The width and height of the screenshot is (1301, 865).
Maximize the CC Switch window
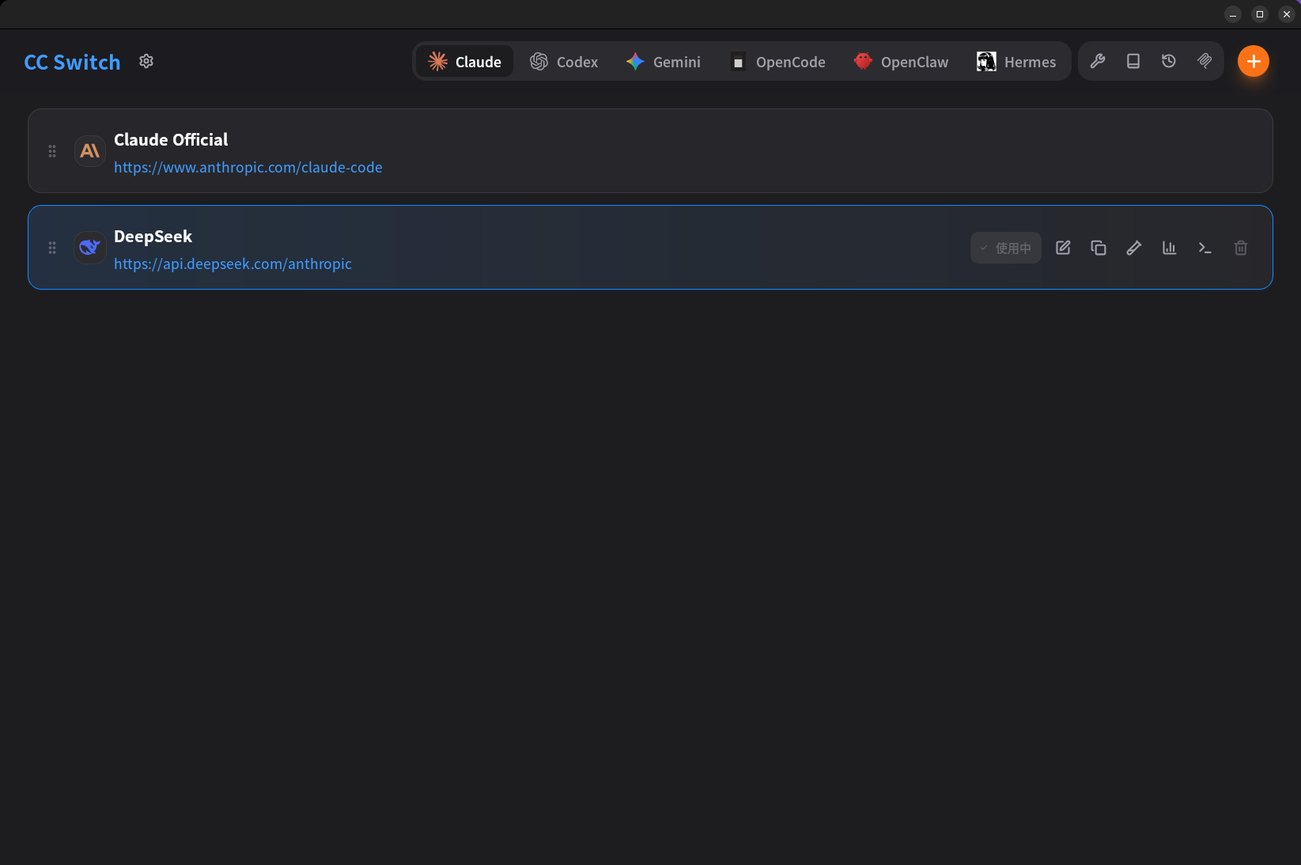(x=1260, y=14)
